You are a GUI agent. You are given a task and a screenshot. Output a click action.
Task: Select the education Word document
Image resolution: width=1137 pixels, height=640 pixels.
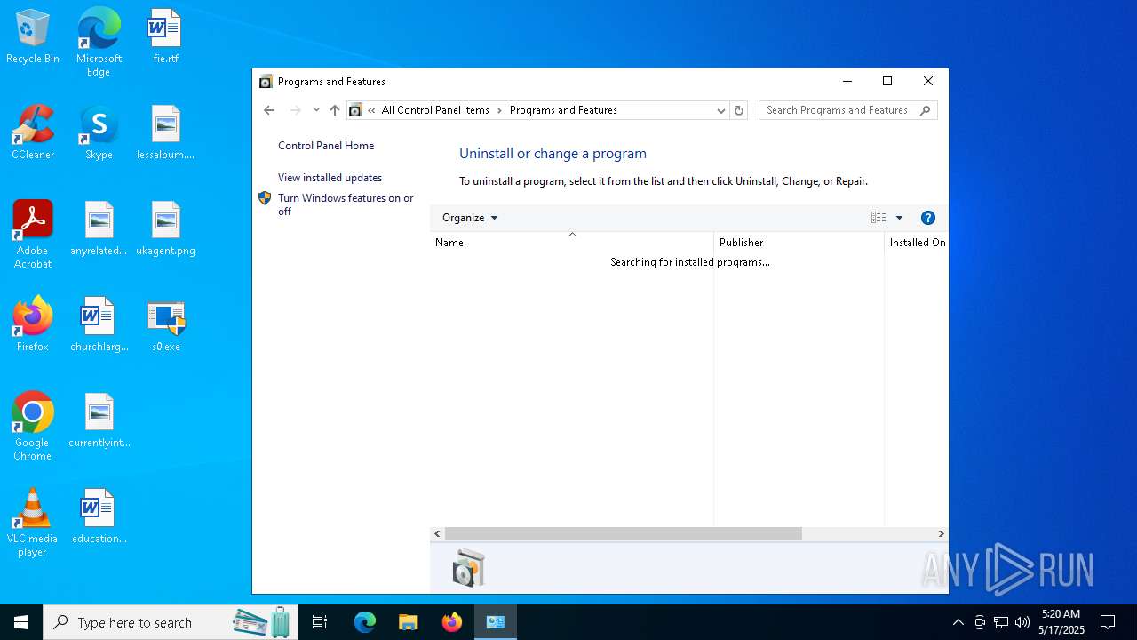click(x=99, y=517)
